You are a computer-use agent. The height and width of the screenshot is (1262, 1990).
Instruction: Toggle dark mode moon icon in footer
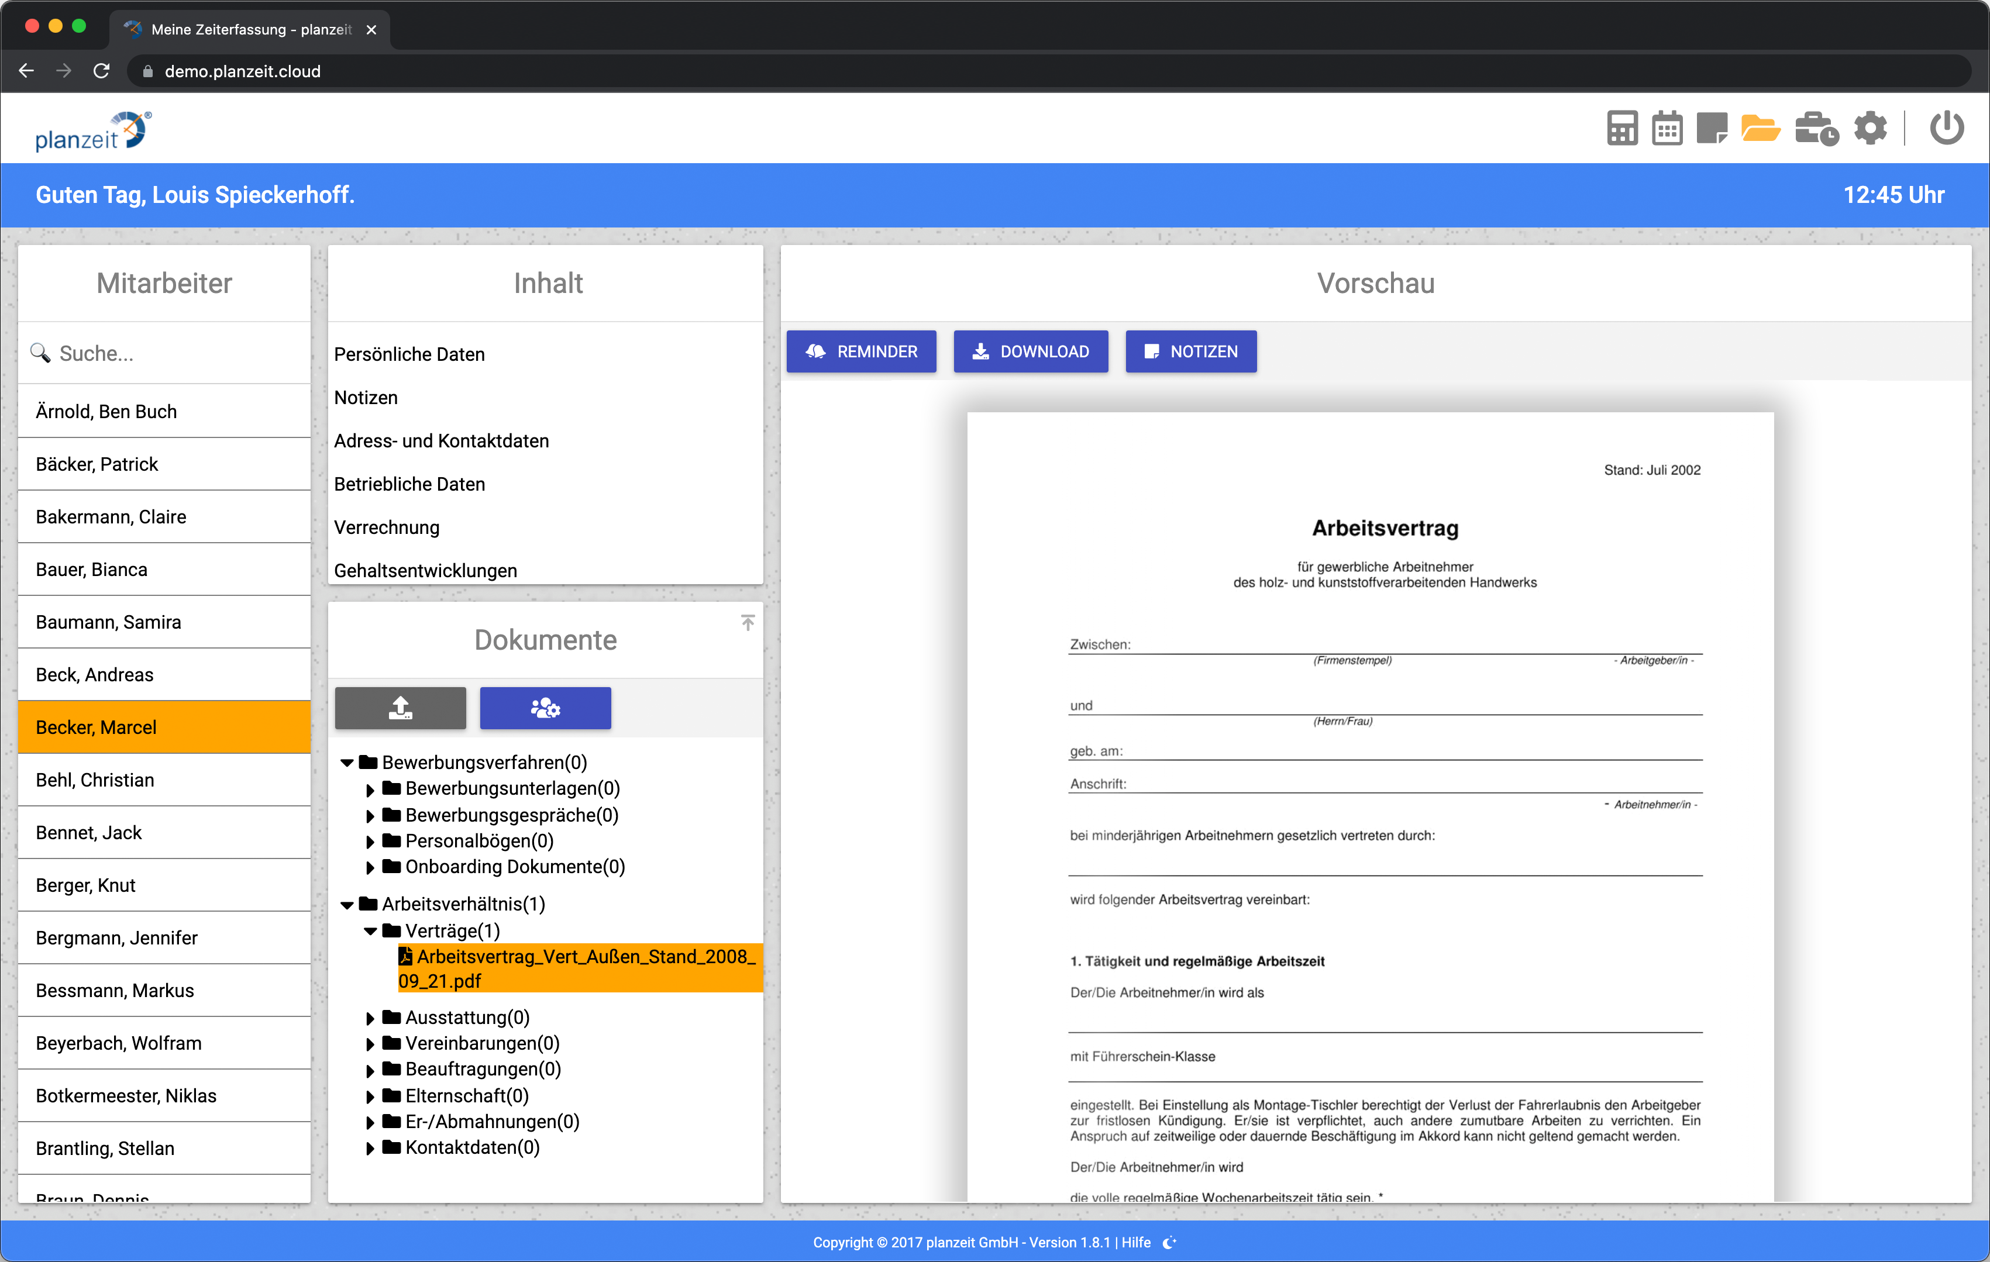pyautogui.click(x=1169, y=1242)
